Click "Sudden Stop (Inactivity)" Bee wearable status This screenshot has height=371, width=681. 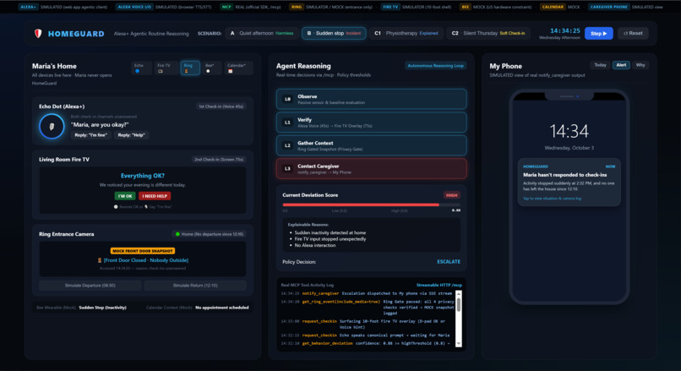(x=102, y=308)
